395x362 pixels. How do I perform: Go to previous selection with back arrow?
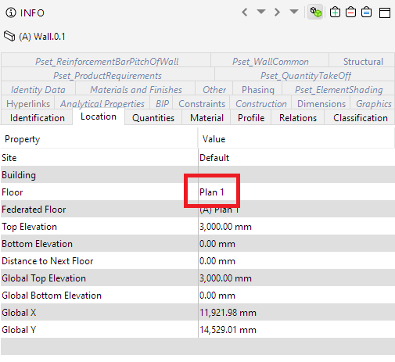(x=245, y=13)
